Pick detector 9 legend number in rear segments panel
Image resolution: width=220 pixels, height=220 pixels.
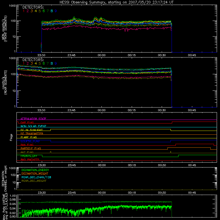pos(56,64)
